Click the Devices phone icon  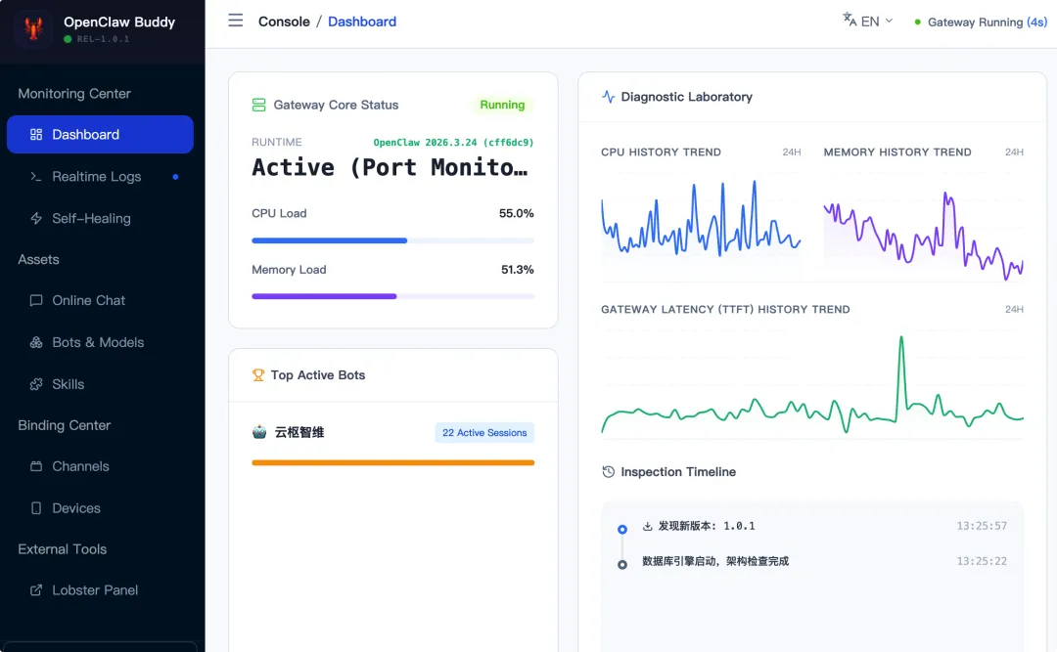coord(36,508)
